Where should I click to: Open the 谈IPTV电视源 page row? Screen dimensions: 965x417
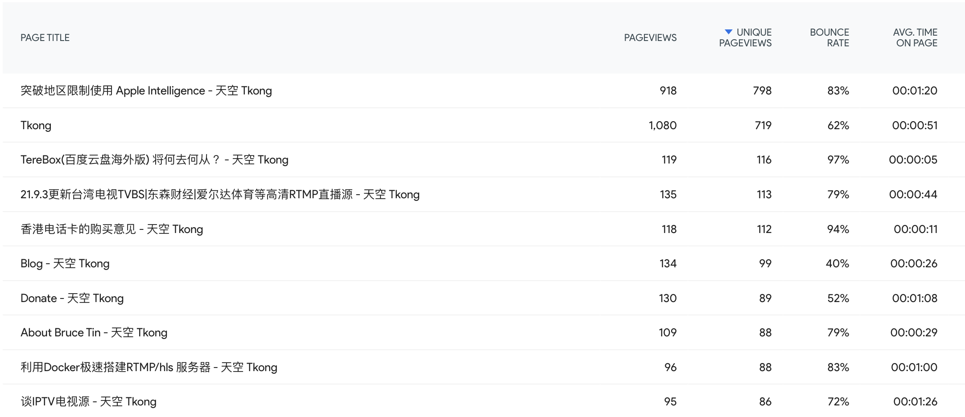(x=89, y=402)
